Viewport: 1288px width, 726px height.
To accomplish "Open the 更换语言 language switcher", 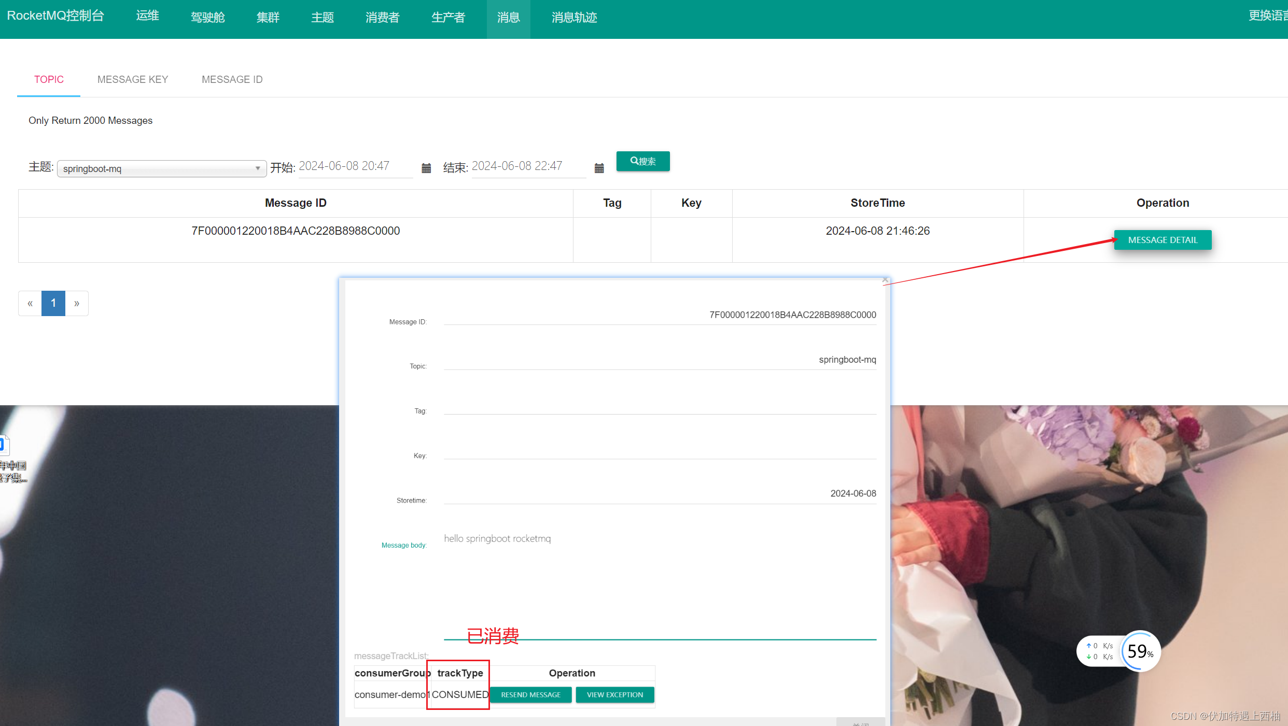I will click(x=1268, y=16).
